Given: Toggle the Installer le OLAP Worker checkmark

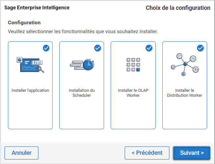Looking at the screenshot, I should tap(149, 48).
